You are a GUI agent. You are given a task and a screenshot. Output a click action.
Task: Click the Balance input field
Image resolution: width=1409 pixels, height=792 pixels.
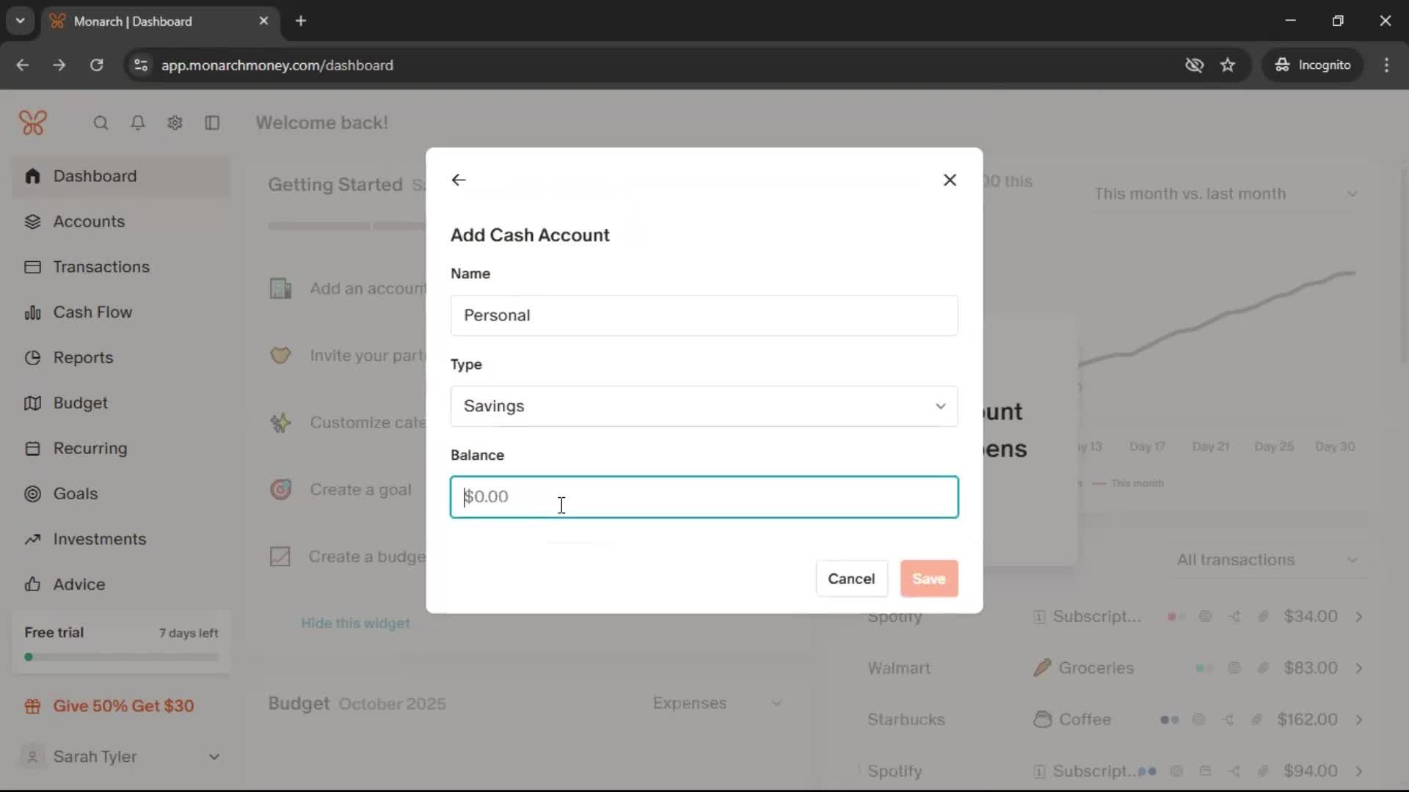click(x=704, y=497)
